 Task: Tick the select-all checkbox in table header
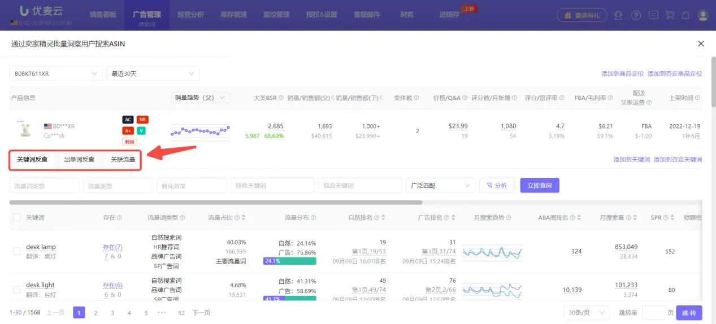17,217
